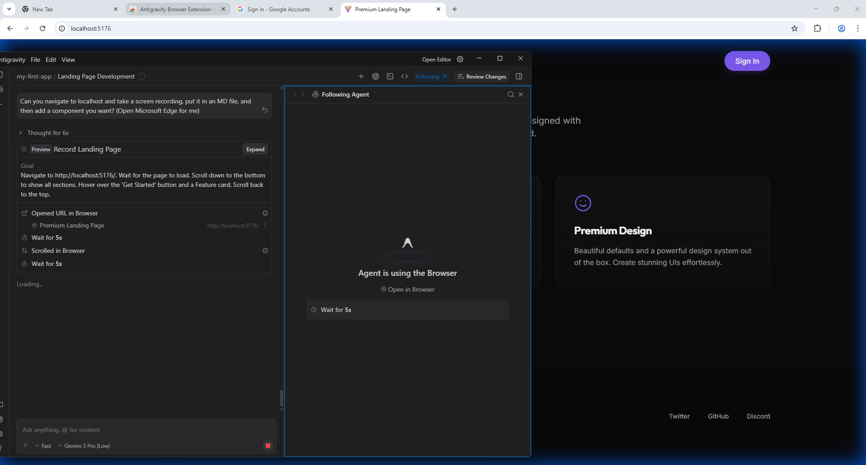Turn off Following mode tab
This screenshot has width=866, height=465.
[445, 76]
